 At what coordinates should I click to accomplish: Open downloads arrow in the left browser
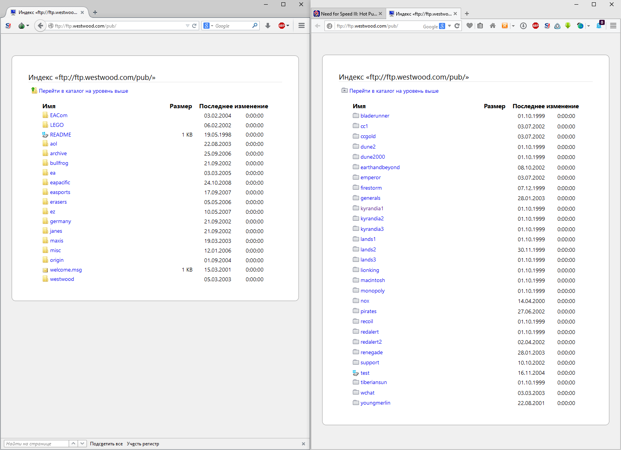click(x=268, y=26)
